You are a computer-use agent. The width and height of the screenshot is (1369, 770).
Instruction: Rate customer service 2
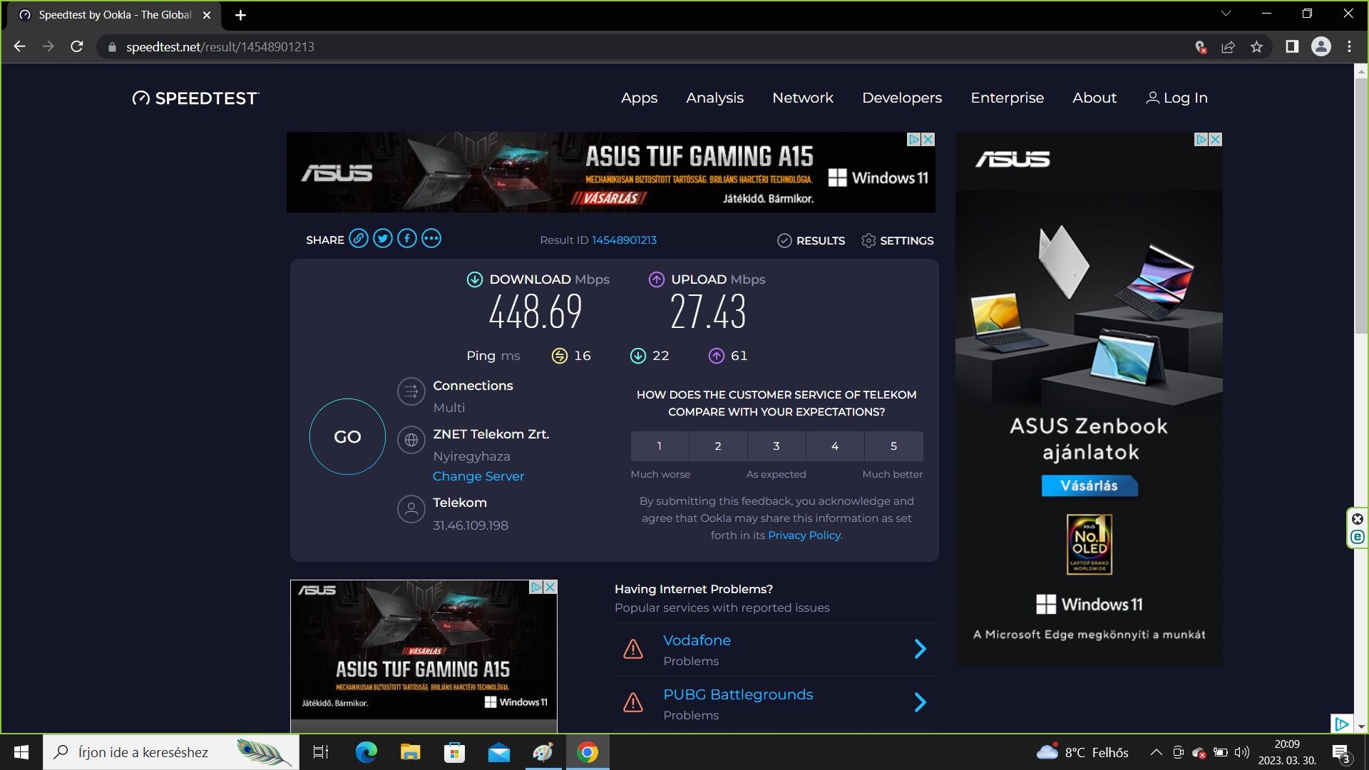718,446
